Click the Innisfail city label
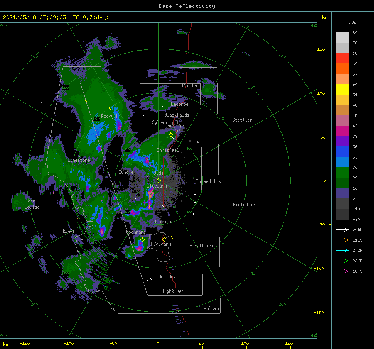 coord(168,150)
